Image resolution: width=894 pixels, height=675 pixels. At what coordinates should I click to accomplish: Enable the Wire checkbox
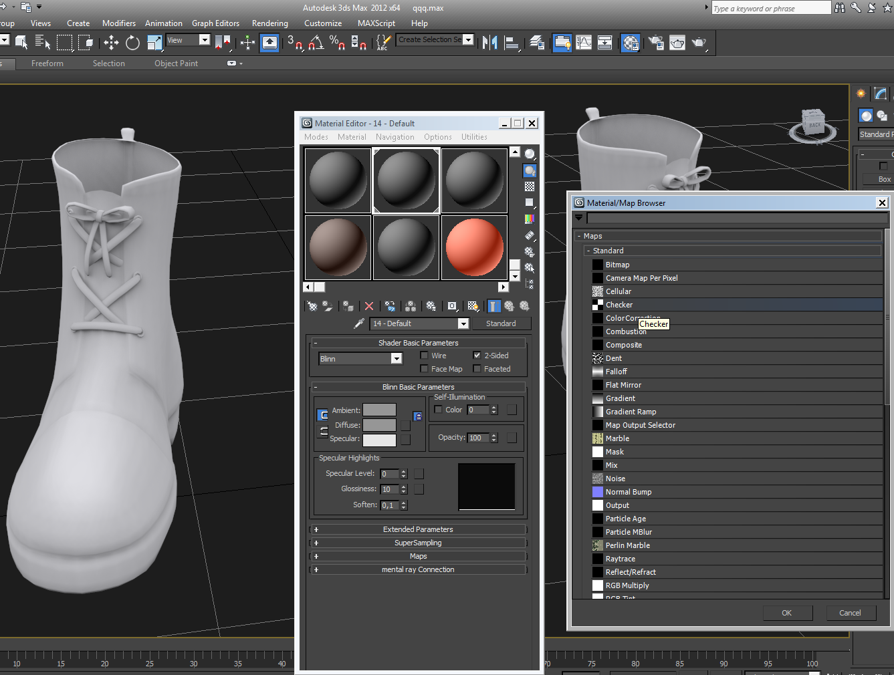(424, 356)
